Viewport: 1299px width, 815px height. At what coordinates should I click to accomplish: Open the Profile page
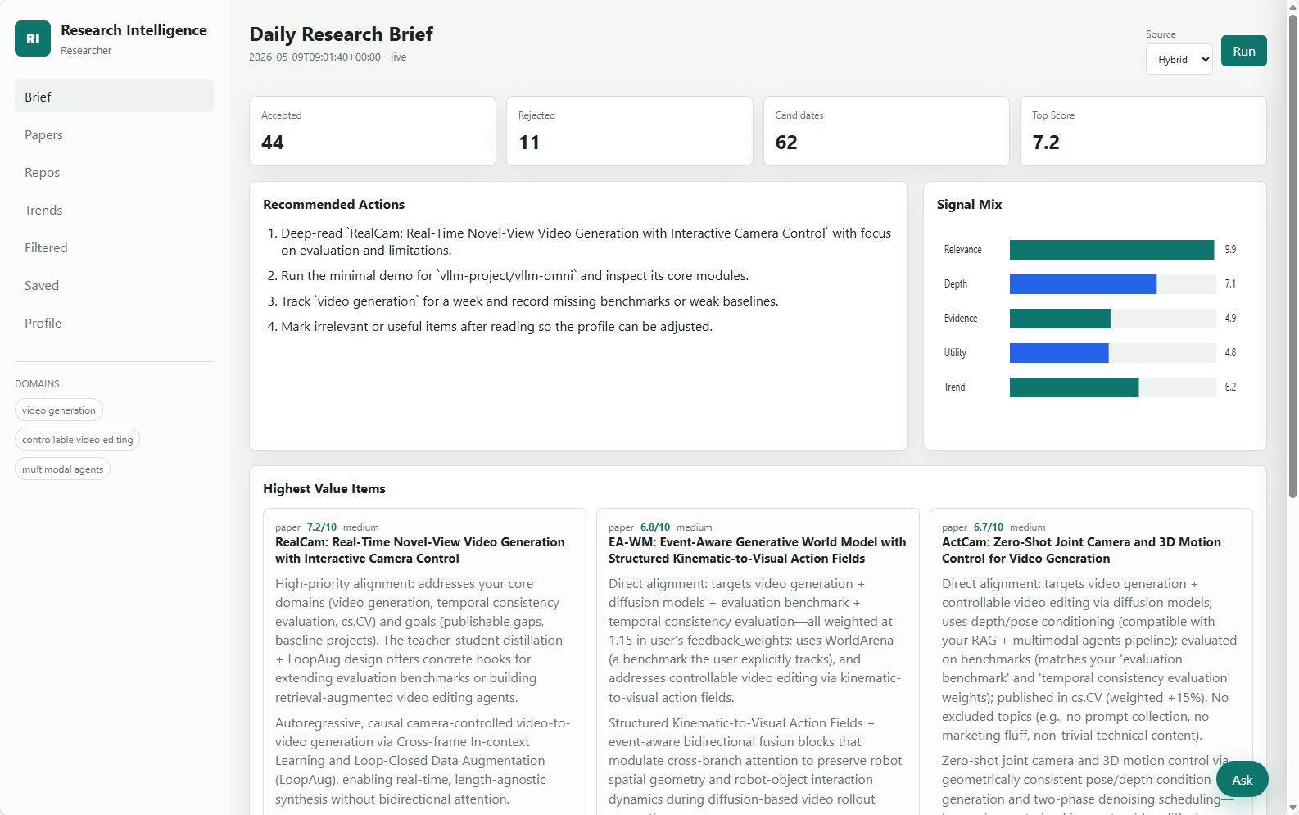(114, 323)
